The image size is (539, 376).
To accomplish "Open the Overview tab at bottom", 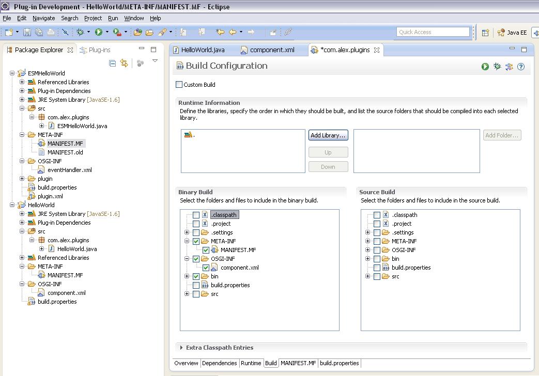I will [186, 363].
